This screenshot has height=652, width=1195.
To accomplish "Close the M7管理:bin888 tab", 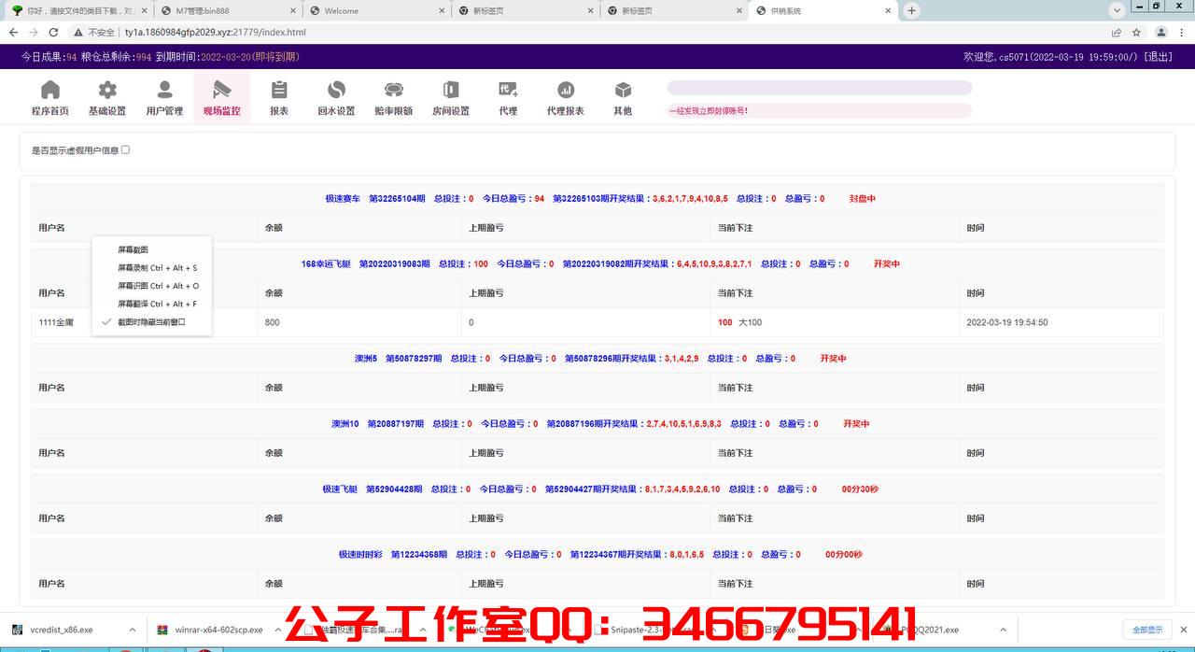I will pos(291,11).
